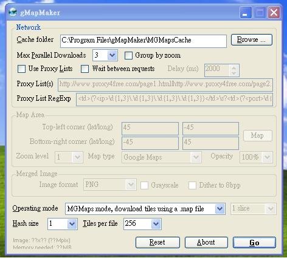Tick the Use Proxy Lists checkbox
The width and height of the screenshot is (287, 258).
click(21, 69)
